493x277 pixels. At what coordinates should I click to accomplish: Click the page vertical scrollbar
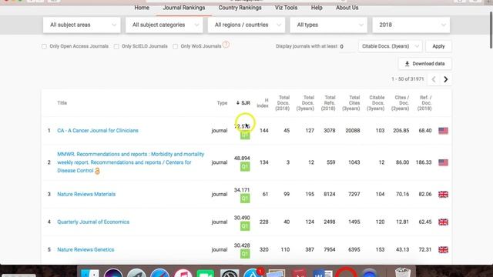tap(491, 30)
